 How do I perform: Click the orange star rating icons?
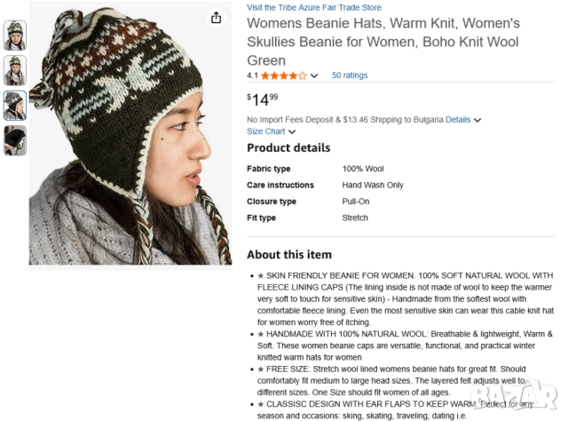tap(283, 76)
